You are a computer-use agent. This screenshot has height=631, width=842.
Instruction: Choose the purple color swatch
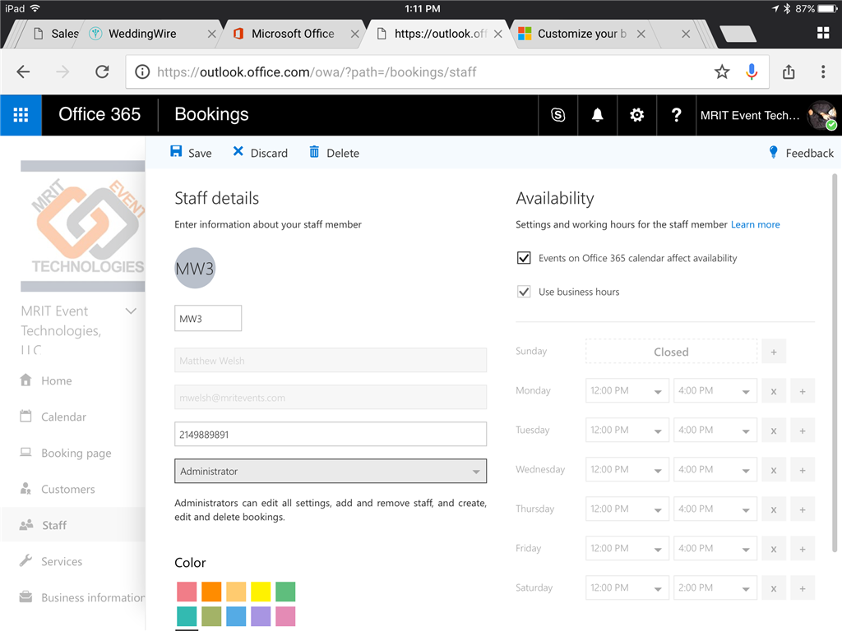261,616
